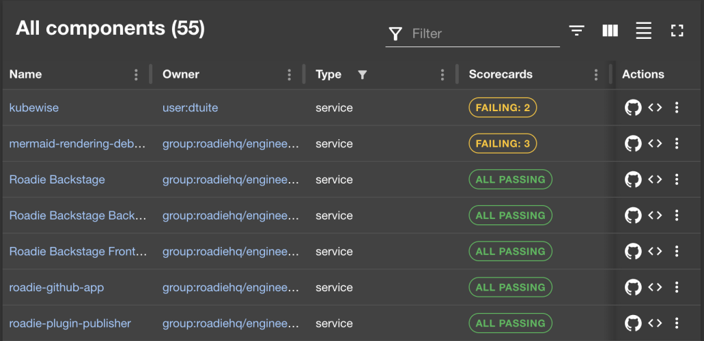
Task: Click code brackets icon for Roadie Backstage Front row
Action: 655,251
